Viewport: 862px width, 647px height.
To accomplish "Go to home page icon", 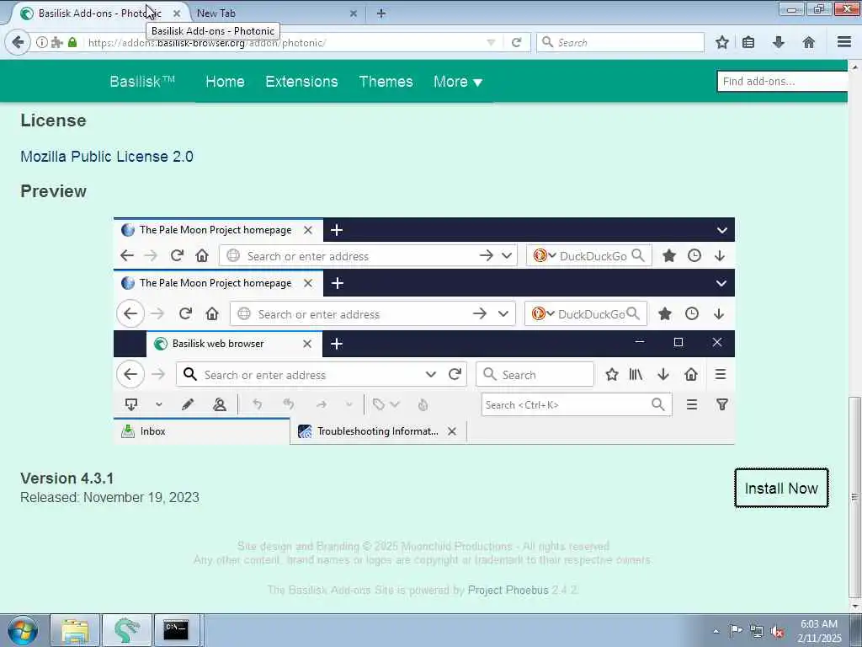I will [x=808, y=42].
